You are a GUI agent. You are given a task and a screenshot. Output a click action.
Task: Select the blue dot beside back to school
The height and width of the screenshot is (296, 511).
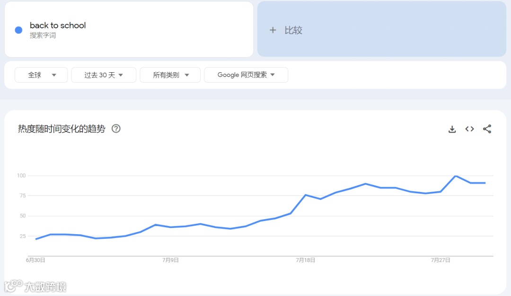(18, 30)
